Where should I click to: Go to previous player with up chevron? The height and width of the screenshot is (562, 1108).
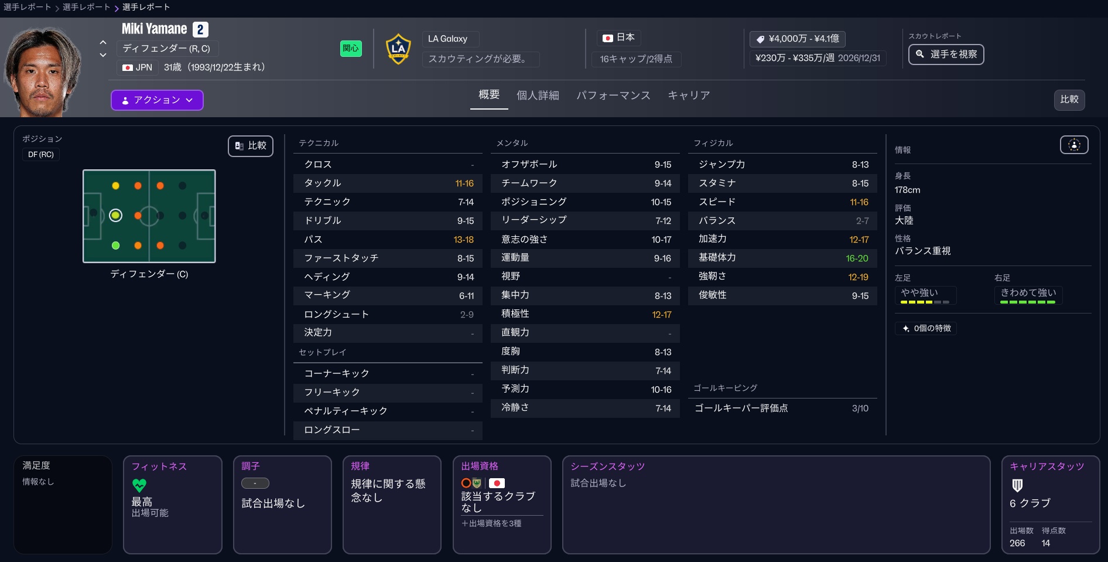coord(103,42)
